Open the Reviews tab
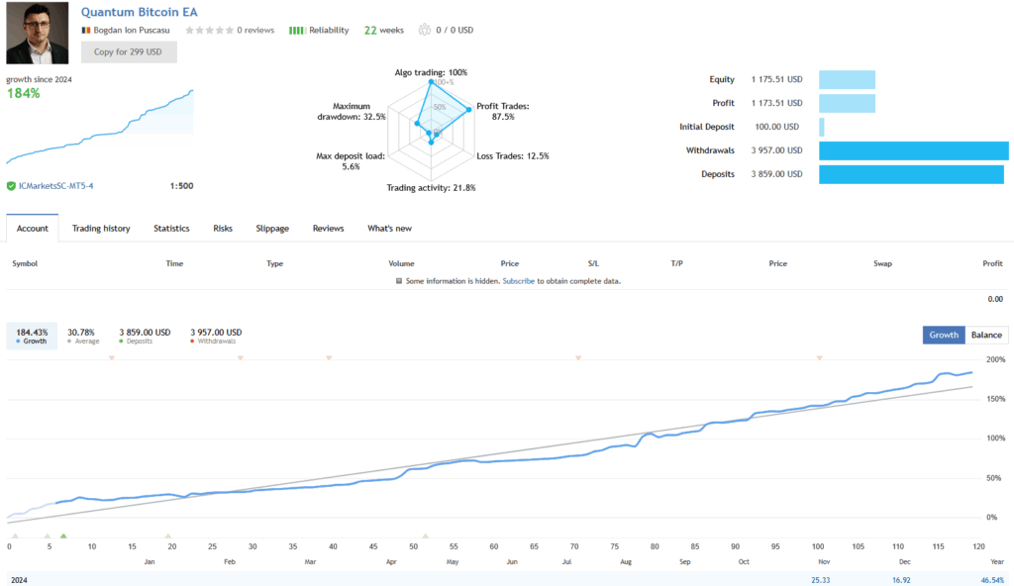 click(x=328, y=229)
